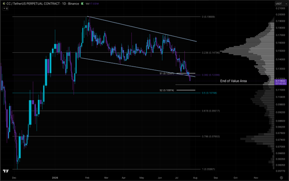Click the TradingView logo
The height and width of the screenshot is (181, 289).
pyautogui.click(x=6, y=171)
